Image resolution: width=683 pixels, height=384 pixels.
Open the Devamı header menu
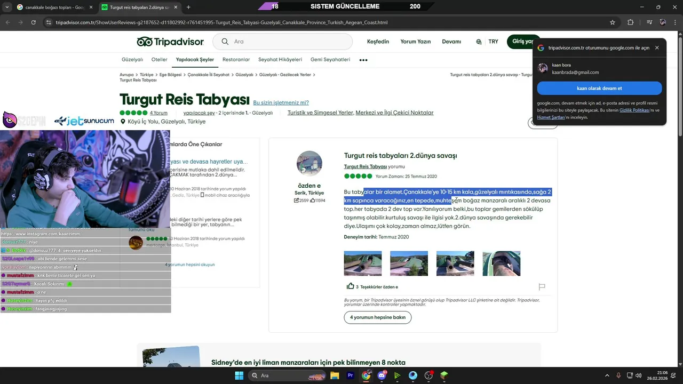coord(451,42)
